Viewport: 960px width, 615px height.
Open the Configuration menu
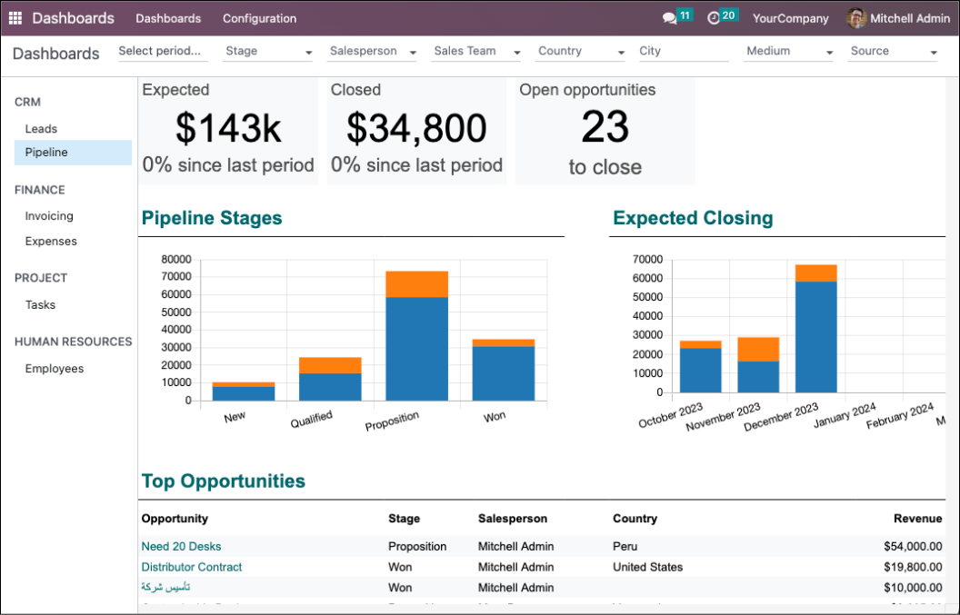point(259,18)
